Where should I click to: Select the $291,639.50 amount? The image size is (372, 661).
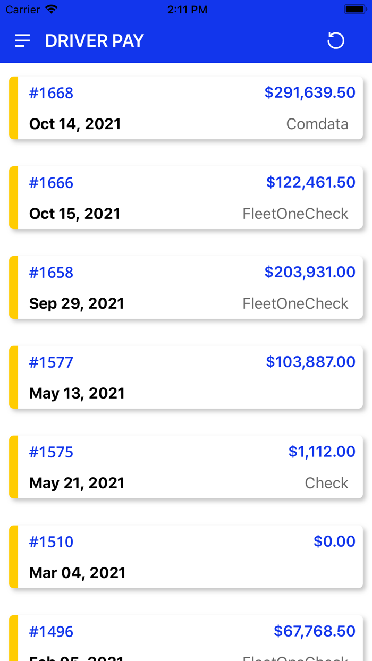tap(310, 92)
